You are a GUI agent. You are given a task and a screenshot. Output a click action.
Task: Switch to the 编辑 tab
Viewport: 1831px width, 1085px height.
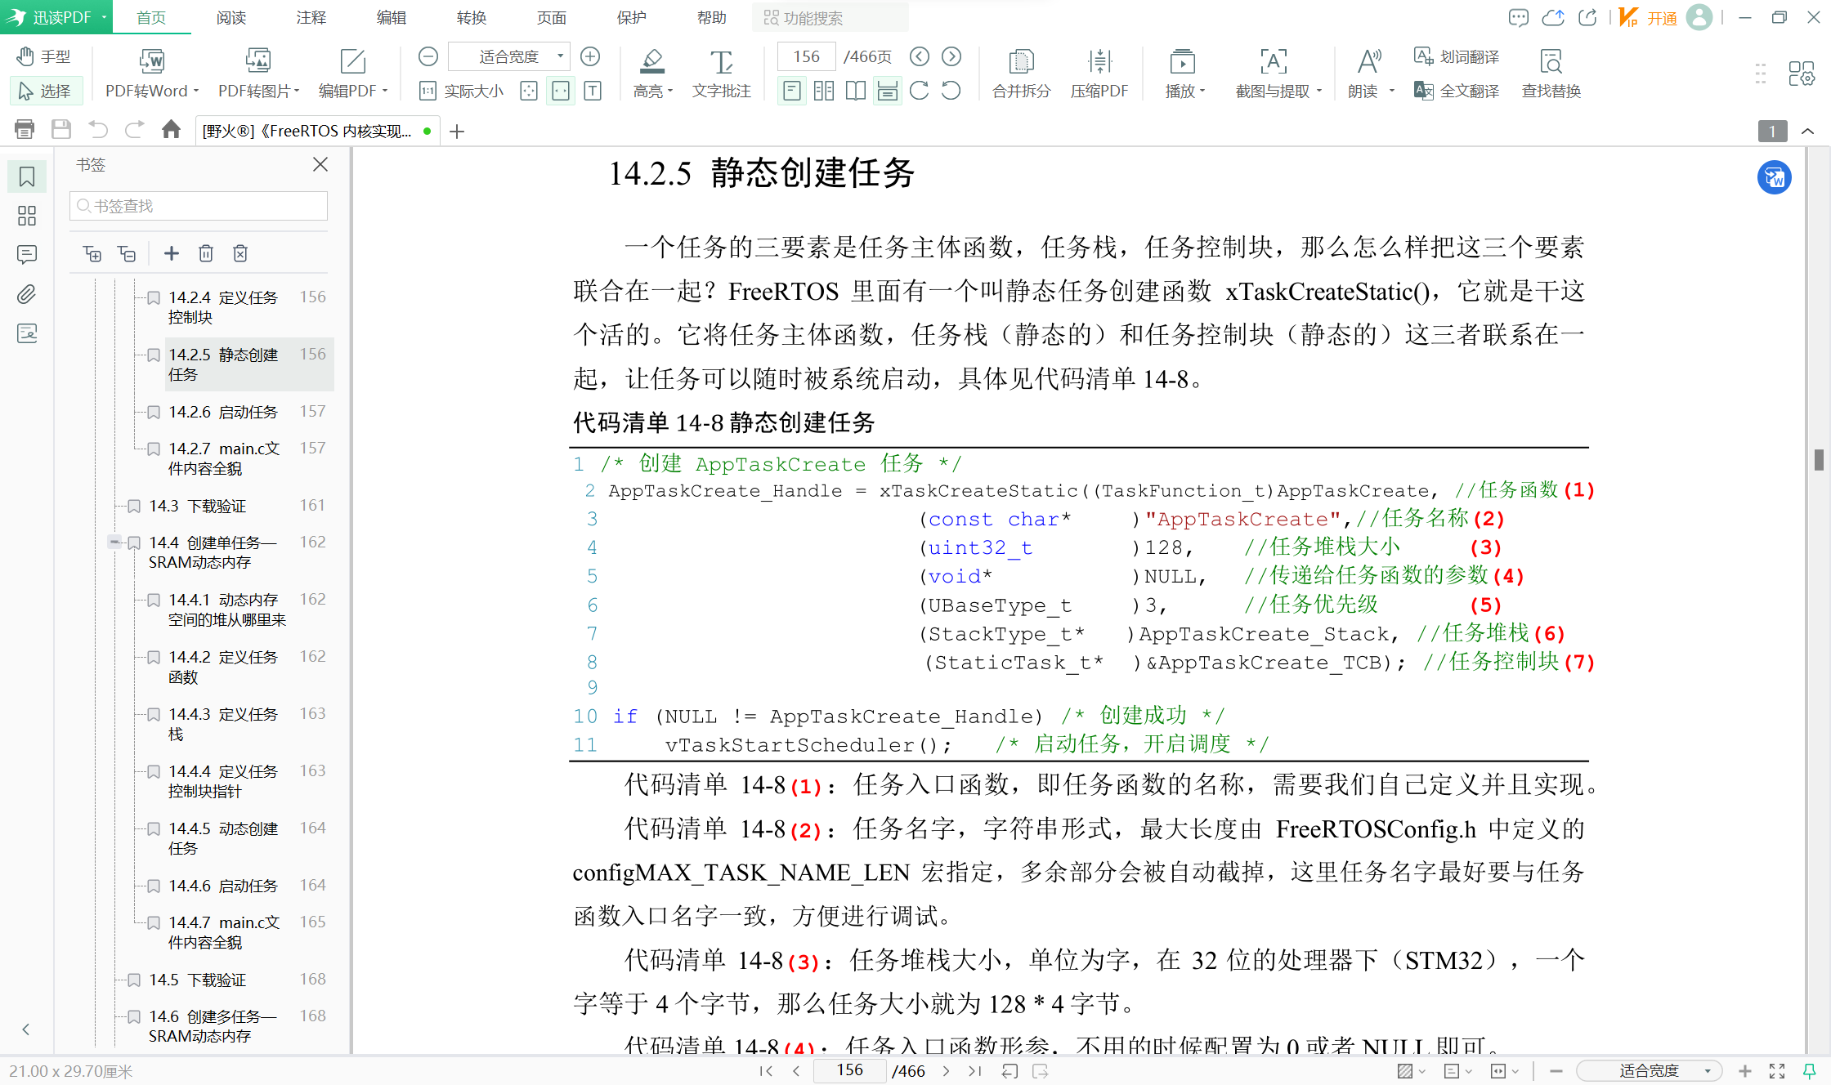click(392, 17)
